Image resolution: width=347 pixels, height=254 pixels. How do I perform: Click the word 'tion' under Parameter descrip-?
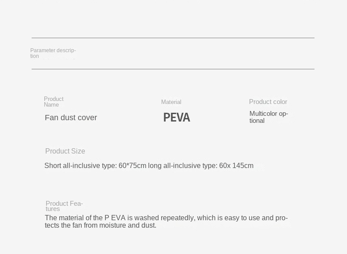click(x=35, y=56)
